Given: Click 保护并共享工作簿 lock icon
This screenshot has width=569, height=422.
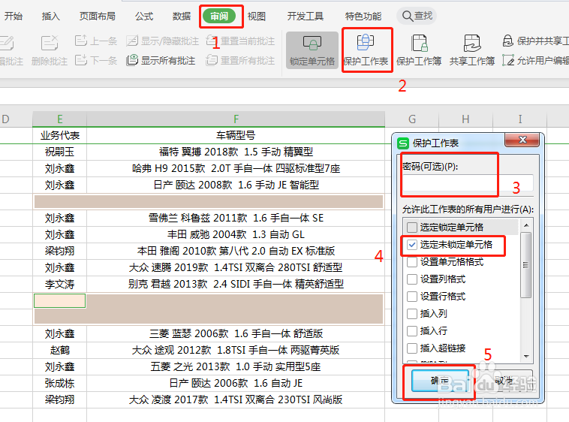Looking at the screenshot, I should click(507, 41).
